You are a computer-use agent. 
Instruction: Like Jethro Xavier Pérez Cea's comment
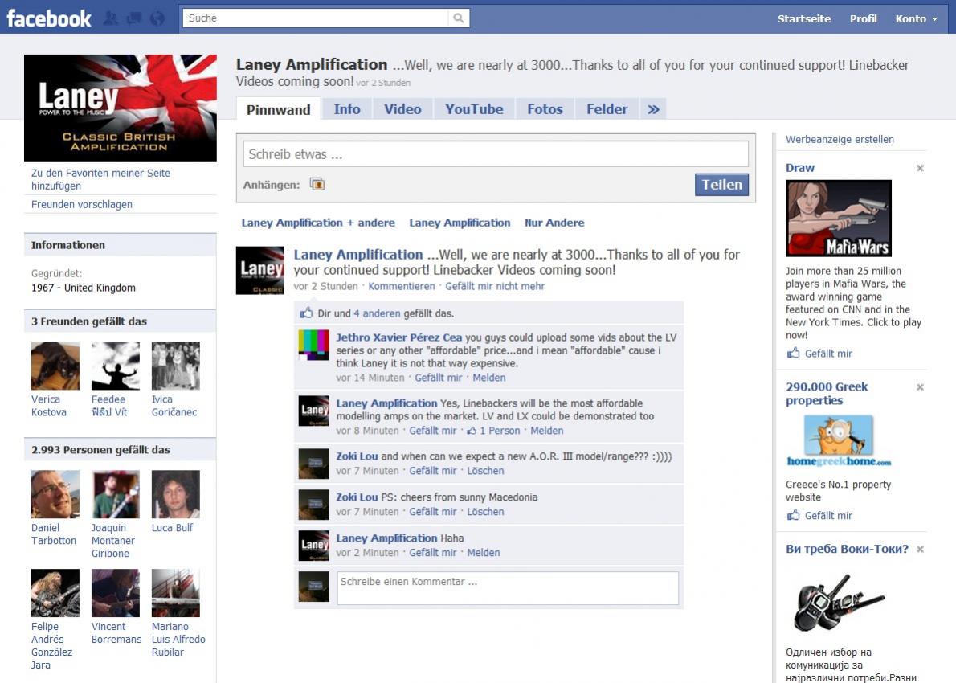(439, 378)
